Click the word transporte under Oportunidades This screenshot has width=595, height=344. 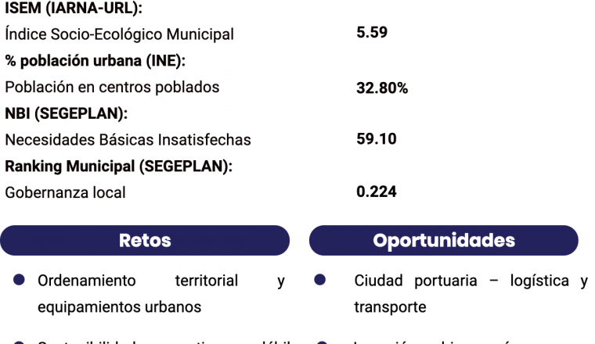pos(390,307)
